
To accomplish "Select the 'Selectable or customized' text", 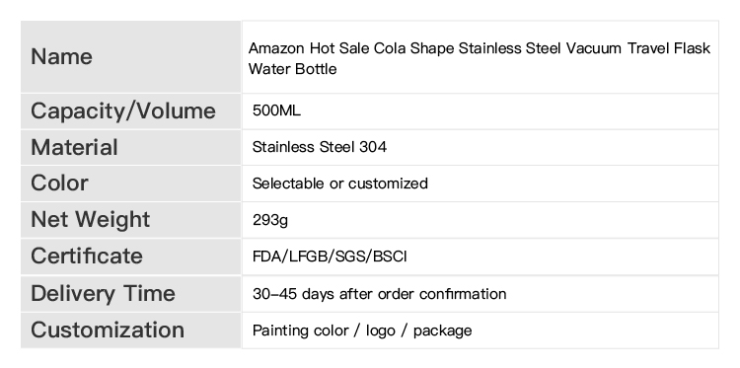I will pos(339,184).
